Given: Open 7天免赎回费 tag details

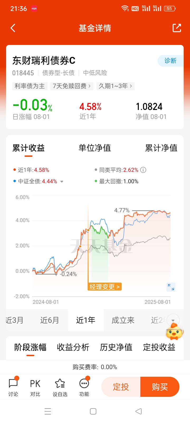Looking at the screenshot, I should 72,86.
